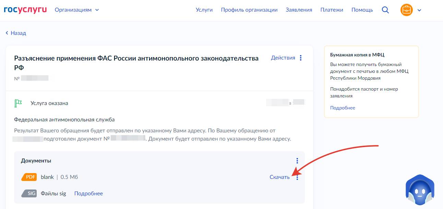Open three-dot menu of Документы section

(297, 161)
